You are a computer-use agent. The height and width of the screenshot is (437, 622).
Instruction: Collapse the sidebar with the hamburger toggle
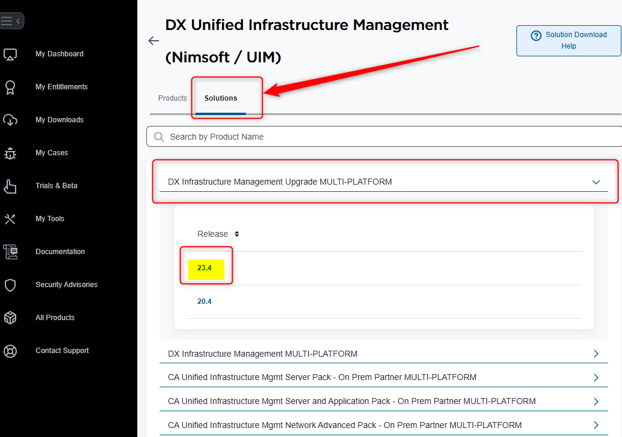click(x=11, y=20)
